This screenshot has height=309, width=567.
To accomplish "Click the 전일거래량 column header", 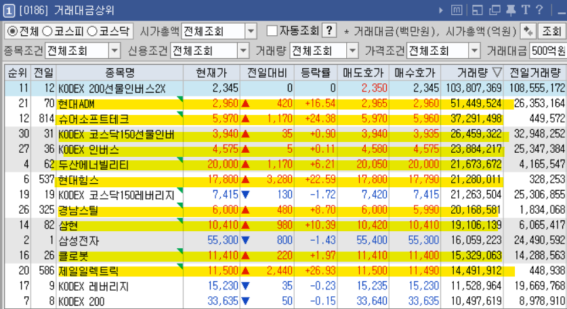I will click(x=535, y=72).
